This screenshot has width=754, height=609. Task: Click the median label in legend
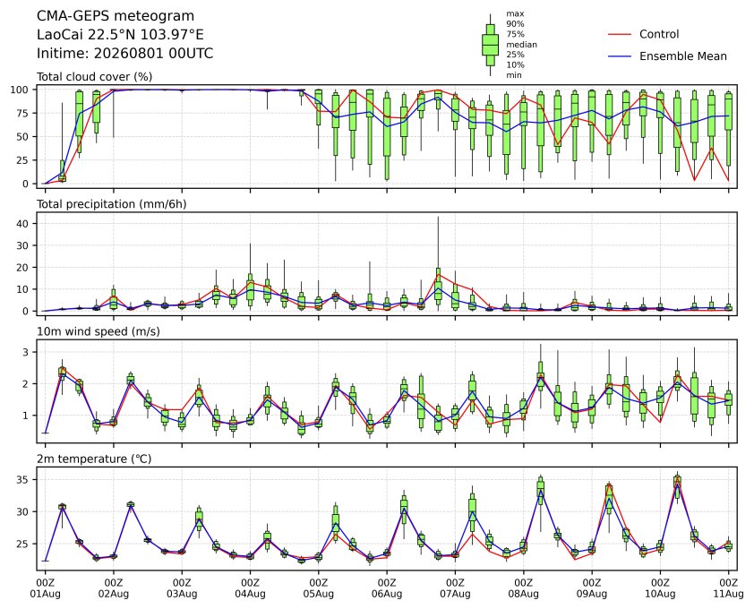pyautogui.click(x=521, y=44)
